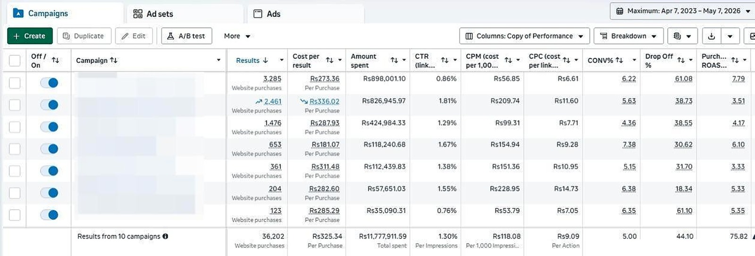755x256 pixels.
Task: Click the 36,202 total results value
Action: point(273,236)
